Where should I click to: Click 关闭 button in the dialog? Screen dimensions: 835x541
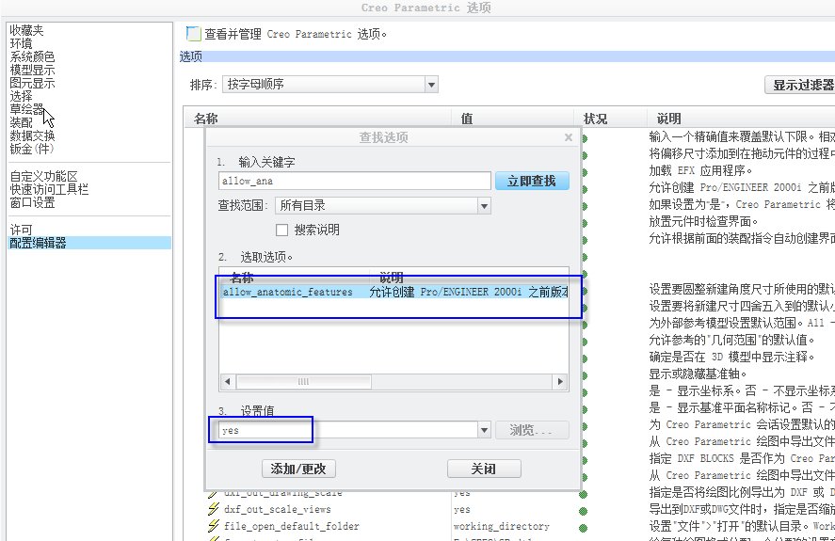pos(484,469)
